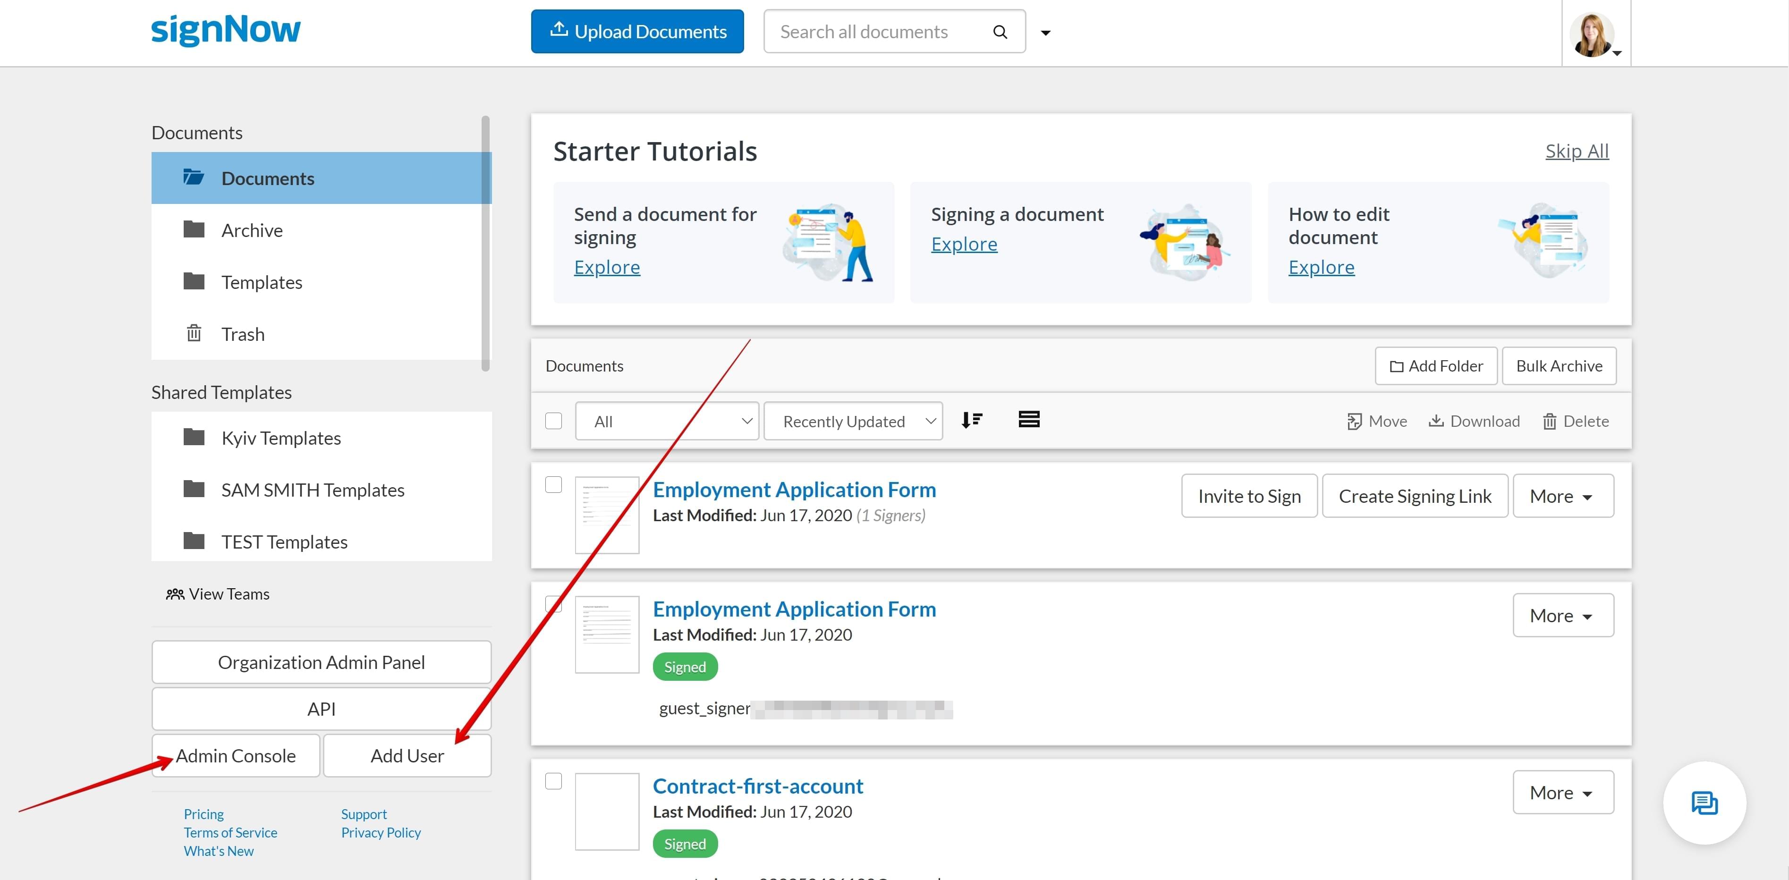Tick the select-all documents checkbox
1789x880 pixels.
pyautogui.click(x=553, y=421)
